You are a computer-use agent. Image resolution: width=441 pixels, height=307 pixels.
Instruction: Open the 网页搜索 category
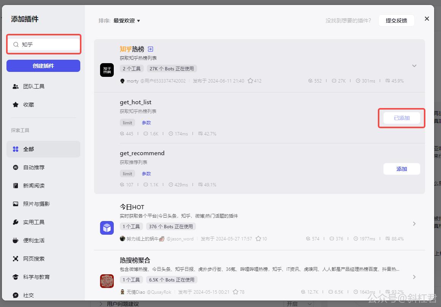(x=43, y=259)
